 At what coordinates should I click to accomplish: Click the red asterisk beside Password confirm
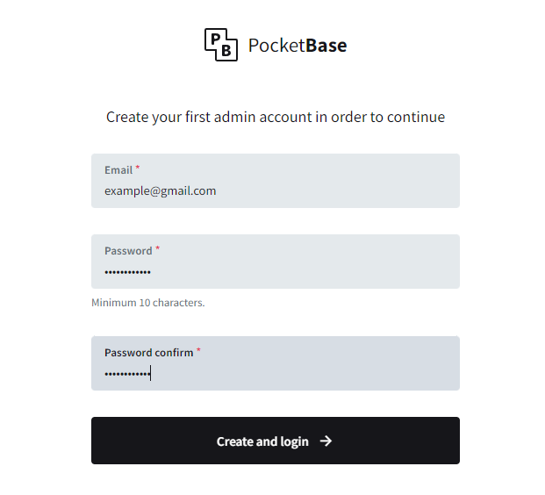coord(198,350)
